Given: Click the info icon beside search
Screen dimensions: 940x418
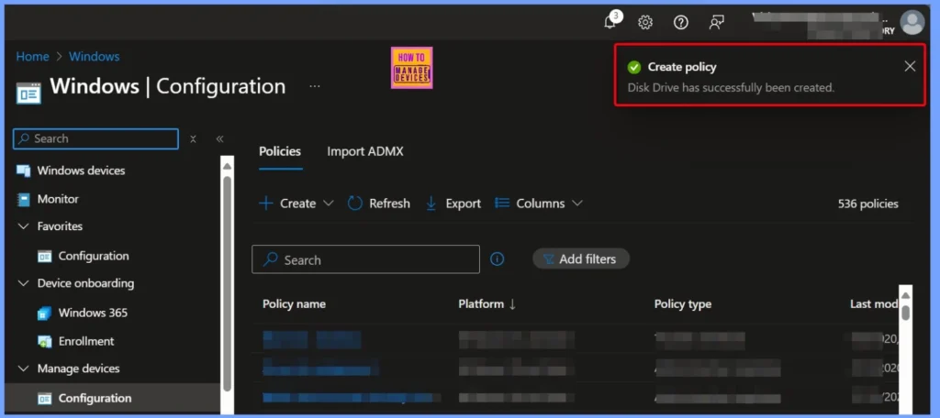Looking at the screenshot, I should pos(497,259).
